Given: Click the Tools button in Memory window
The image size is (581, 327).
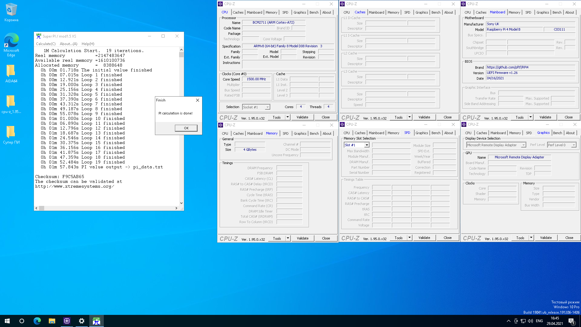Looking at the screenshot, I should [x=277, y=238].
